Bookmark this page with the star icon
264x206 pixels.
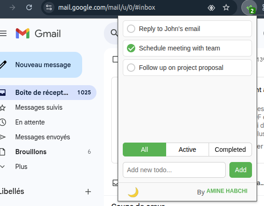coord(226,7)
